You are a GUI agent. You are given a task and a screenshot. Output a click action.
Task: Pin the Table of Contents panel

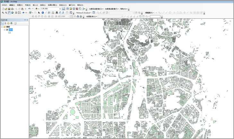pyautogui.click(x=25, y=20)
